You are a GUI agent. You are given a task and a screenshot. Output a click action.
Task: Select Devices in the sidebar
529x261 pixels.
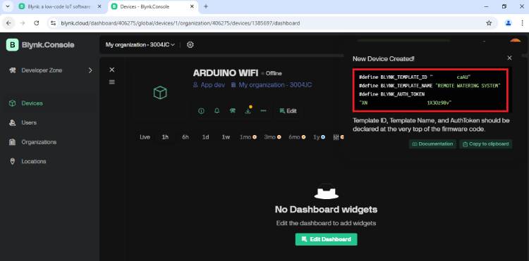pyautogui.click(x=32, y=103)
